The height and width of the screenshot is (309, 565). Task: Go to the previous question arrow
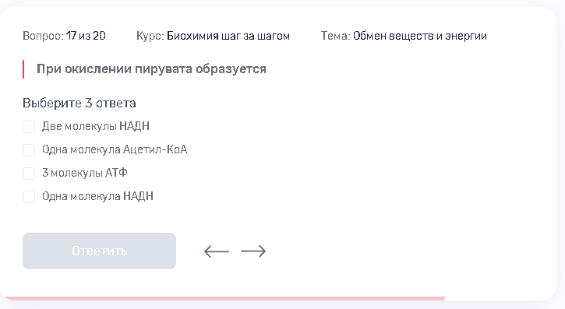217,251
